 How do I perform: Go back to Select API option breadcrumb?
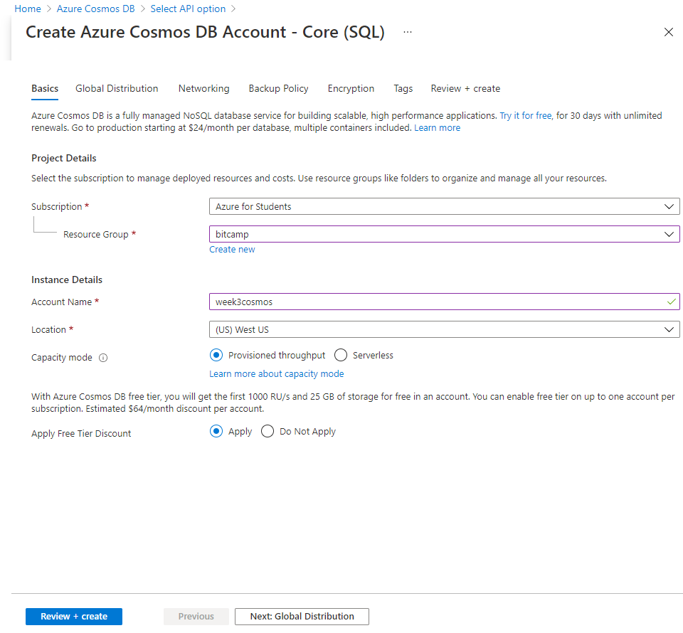[188, 9]
